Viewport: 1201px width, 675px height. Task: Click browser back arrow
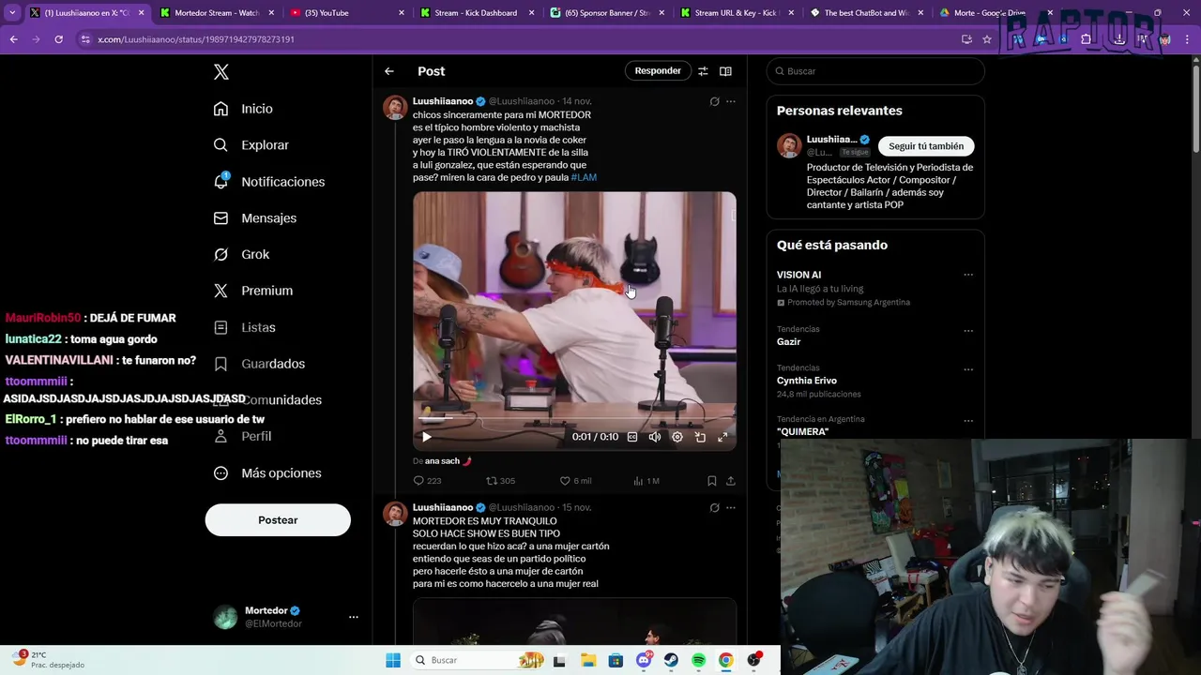[14, 39]
